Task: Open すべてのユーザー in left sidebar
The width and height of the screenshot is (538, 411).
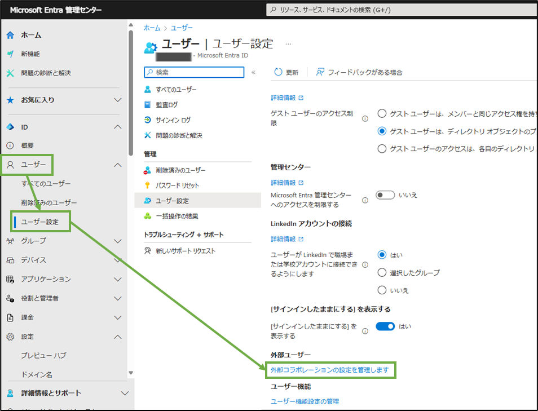Action: (x=46, y=184)
